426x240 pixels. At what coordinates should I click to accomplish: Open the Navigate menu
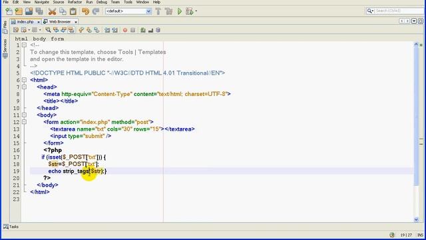[x=41, y=2]
